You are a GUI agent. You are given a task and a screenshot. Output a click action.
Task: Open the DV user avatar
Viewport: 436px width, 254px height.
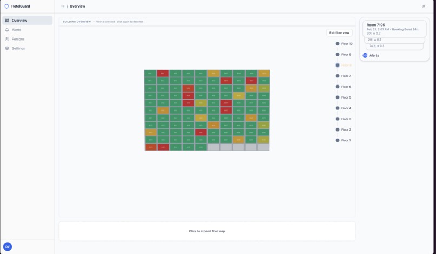8,246
